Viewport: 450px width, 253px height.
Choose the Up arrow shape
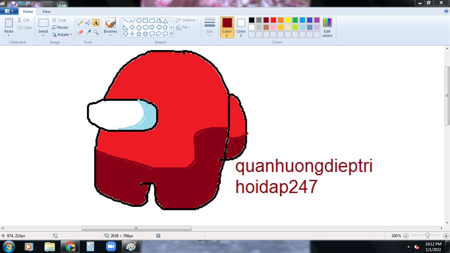[165, 27]
